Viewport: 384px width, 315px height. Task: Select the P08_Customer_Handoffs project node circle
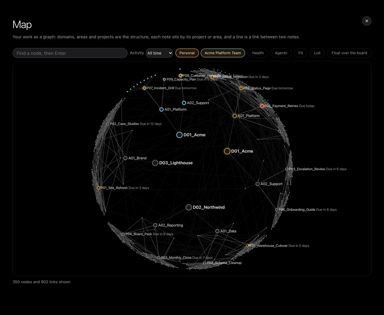click(x=181, y=76)
